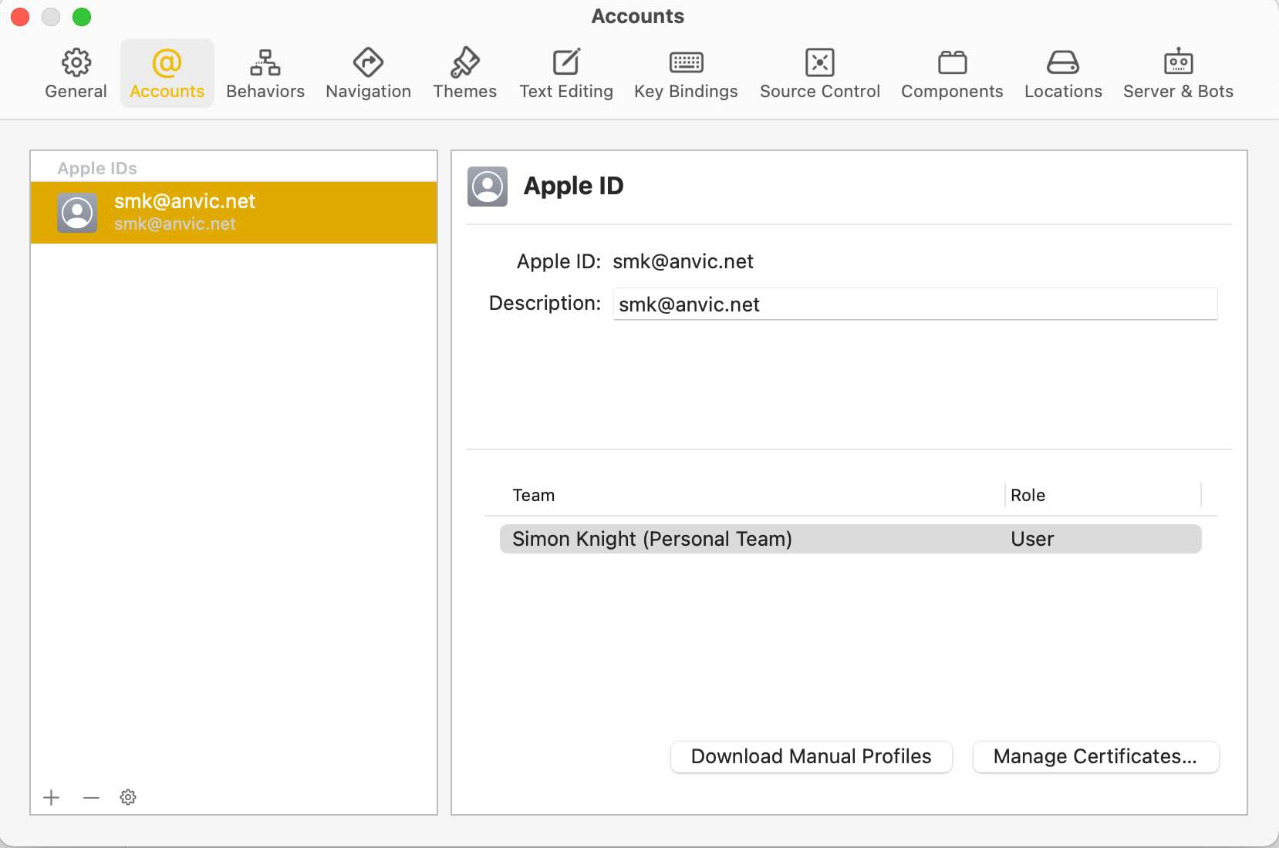Select Simon Knight (Personal Team) row

850,539
